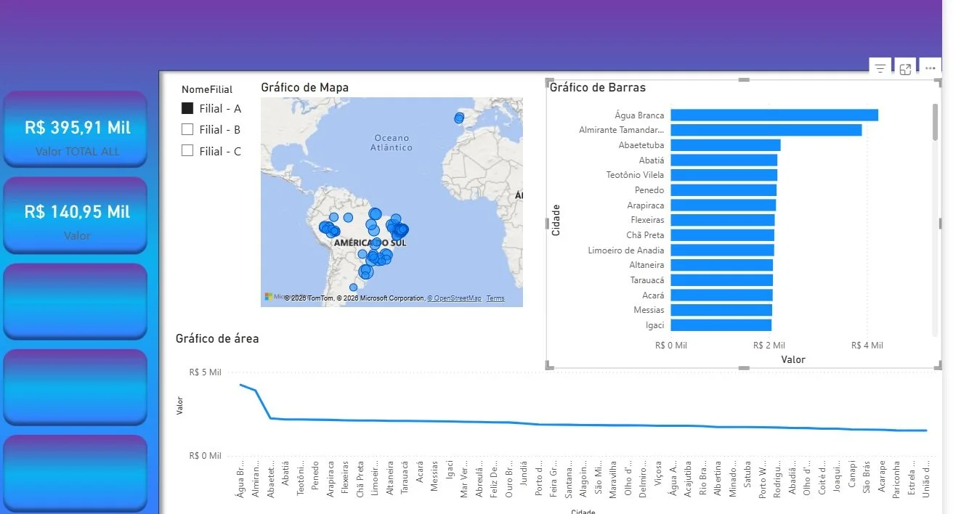Click the "Messias" label in bar chart

point(649,310)
